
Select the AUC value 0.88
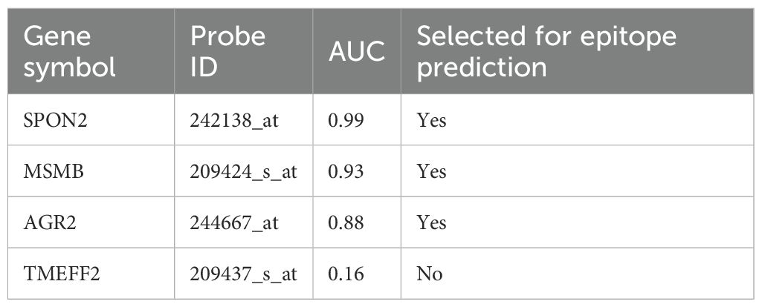click(346, 223)
